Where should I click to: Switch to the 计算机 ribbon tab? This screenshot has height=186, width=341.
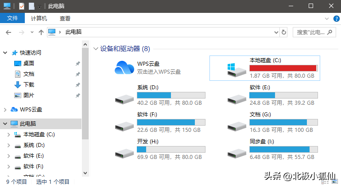coord(39,18)
